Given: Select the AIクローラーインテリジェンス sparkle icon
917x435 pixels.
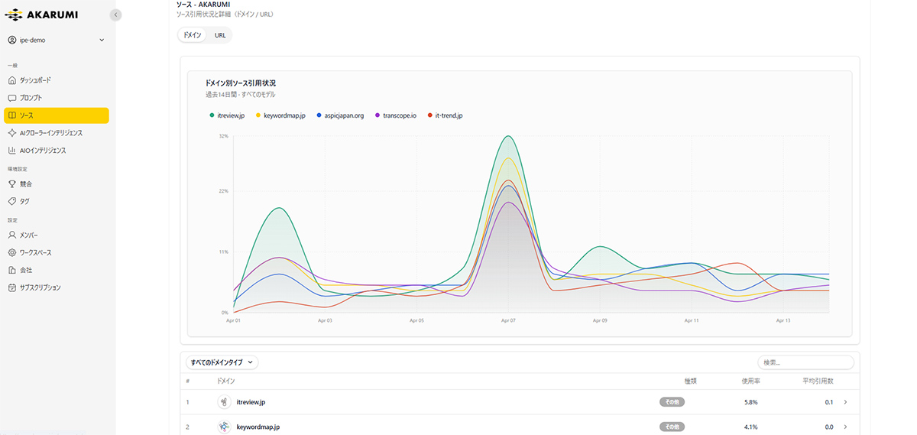Looking at the screenshot, I should (x=11, y=133).
